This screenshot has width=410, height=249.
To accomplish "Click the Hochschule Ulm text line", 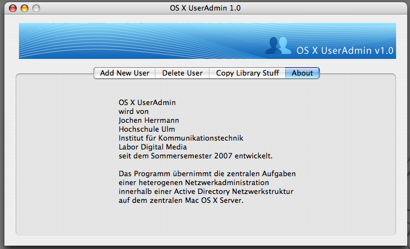I will pyautogui.click(x=147, y=129).
